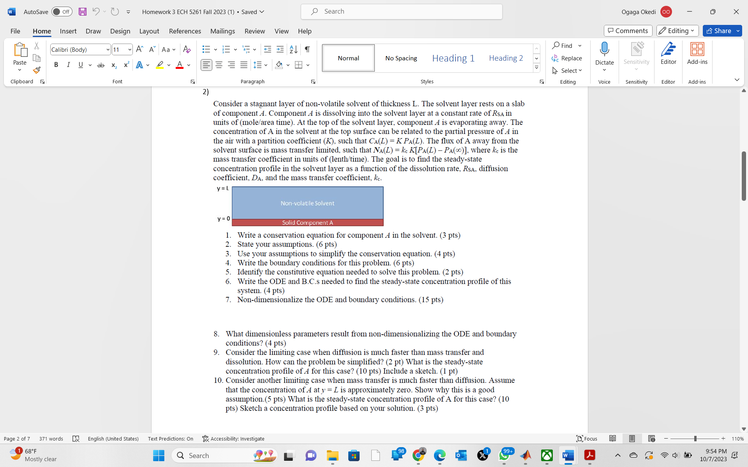
Task: Click the Clear All Formatting icon
Action: pyautogui.click(x=187, y=49)
